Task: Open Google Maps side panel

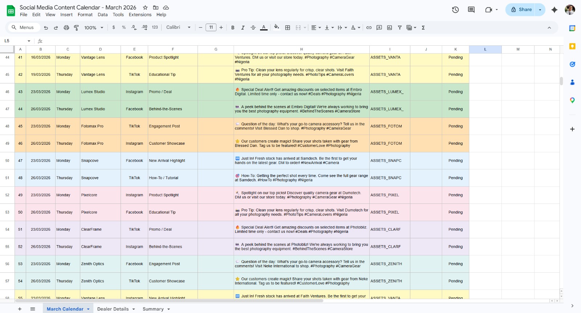Action: click(572, 100)
